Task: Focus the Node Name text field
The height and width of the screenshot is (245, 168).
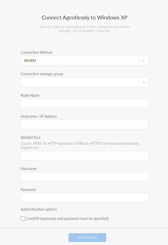Action: pyautogui.click(x=84, y=103)
